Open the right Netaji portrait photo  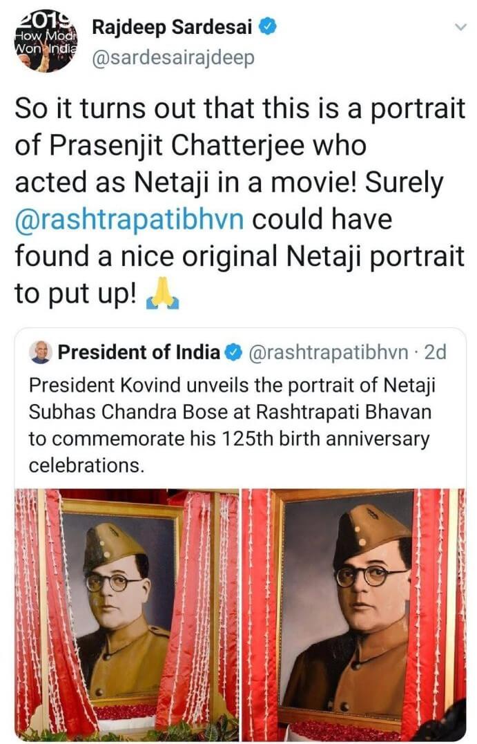353,611
